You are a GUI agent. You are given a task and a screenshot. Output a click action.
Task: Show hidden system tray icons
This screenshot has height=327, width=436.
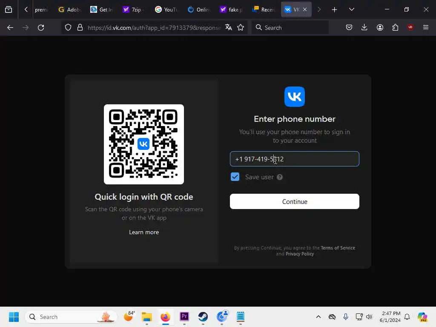tap(318, 317)
